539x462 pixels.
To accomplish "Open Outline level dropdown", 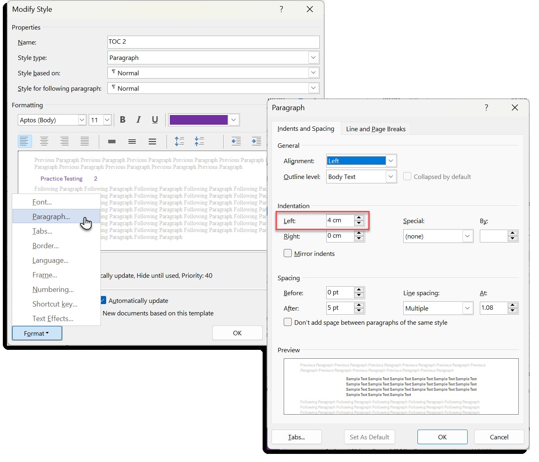I will 391,177.
